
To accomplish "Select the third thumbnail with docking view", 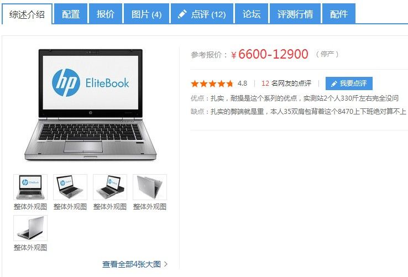I will [110, 187].
